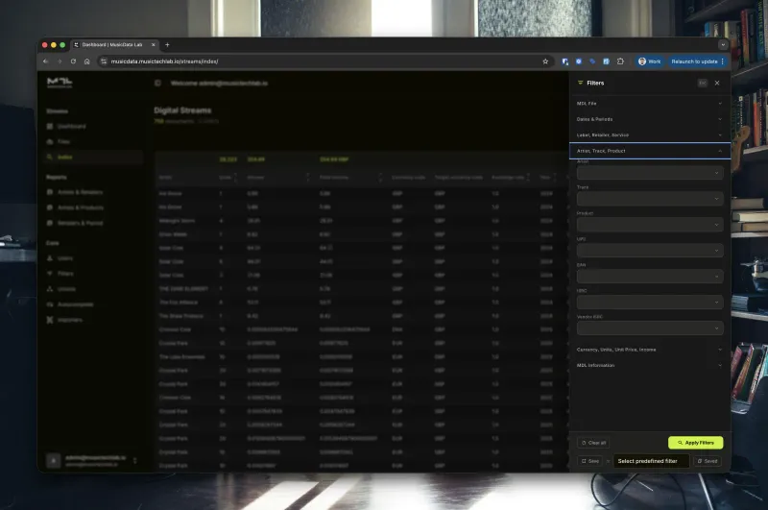Open a new browser tab with plus

tap(167, 44)
